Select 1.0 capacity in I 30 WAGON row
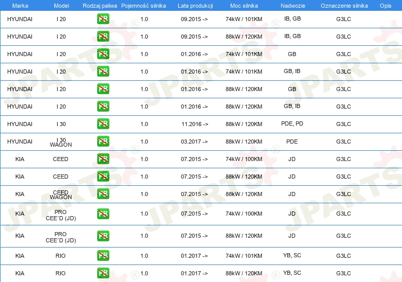The width and height of the screenshot is (402, 282). pos(144,142)
